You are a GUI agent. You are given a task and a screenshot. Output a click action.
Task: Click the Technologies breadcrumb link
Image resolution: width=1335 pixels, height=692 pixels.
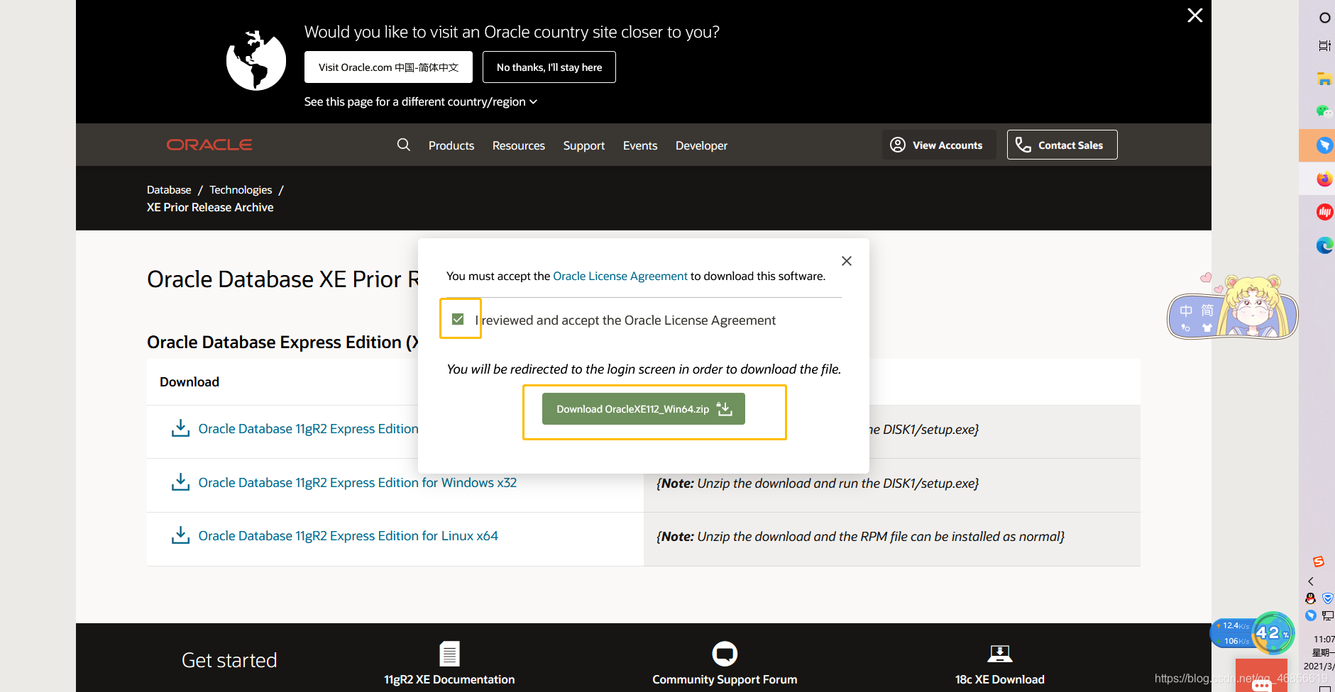tap(241, 190)
